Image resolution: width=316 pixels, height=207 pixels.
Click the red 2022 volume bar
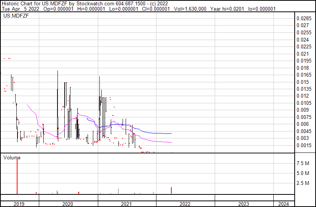point(171,191)
